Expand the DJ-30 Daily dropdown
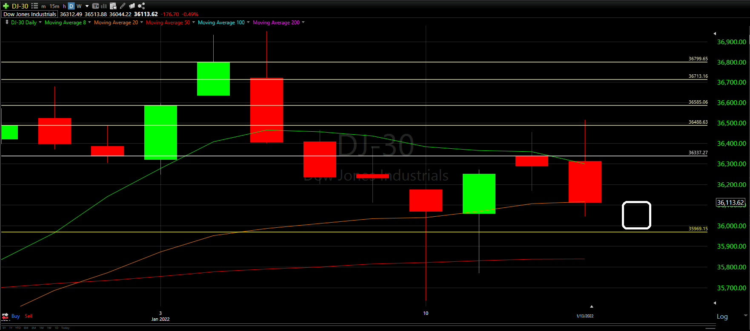Viewport: 750px width, 331px height. [40, 22]
